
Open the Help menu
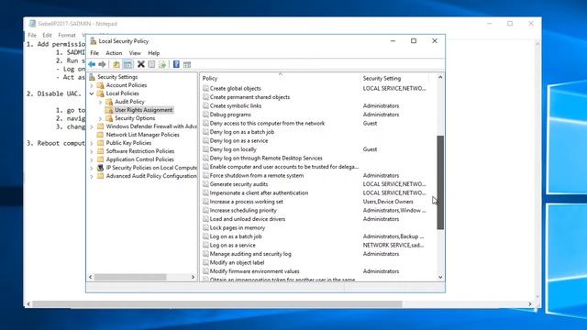click(153, 53)
